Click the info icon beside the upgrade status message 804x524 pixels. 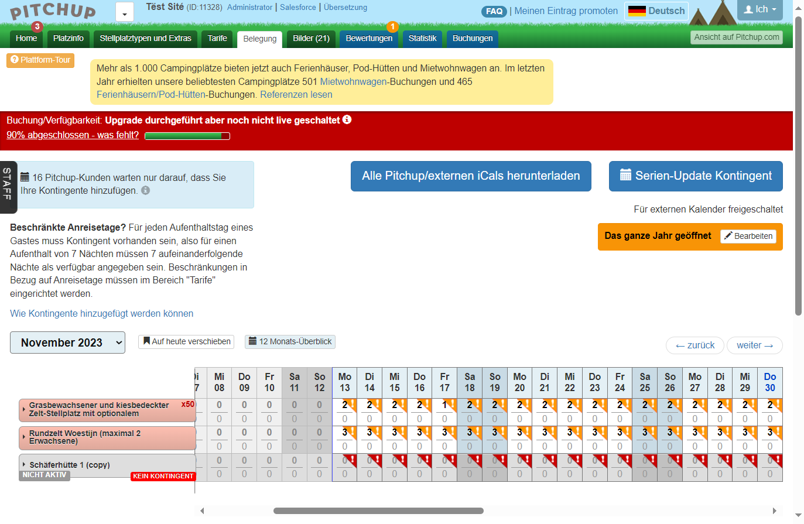coord(347,119)
